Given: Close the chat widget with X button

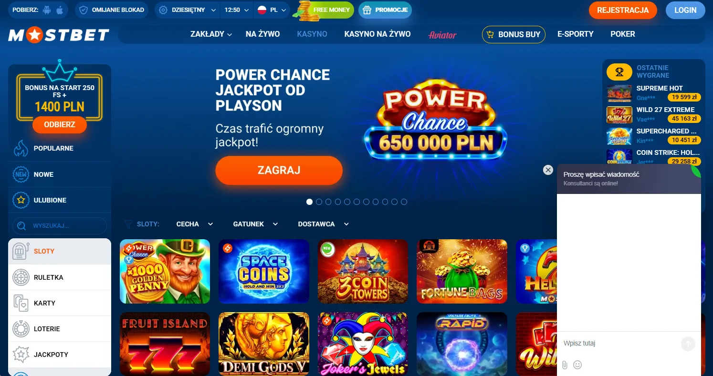Looking at the screenshot, I should (548, 170).
